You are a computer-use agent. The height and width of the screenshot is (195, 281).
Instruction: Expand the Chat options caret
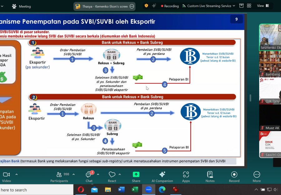click(x=98, y=174)
